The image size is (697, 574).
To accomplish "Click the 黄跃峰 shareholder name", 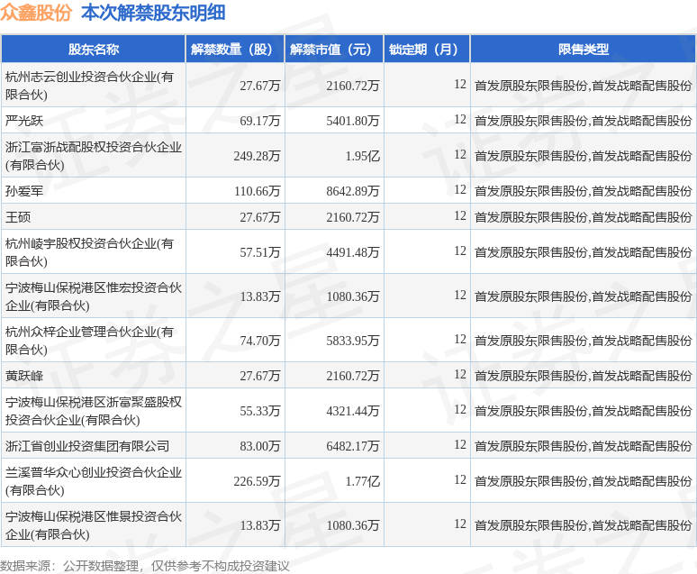I will [x=24, y=376].
